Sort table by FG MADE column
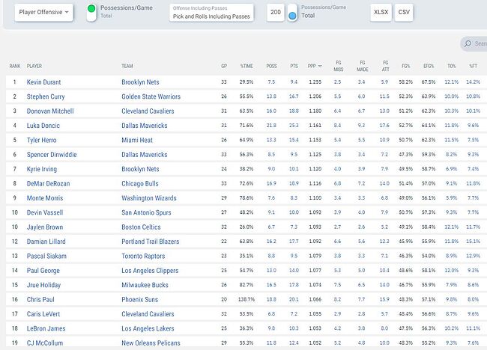 (363, 66)
